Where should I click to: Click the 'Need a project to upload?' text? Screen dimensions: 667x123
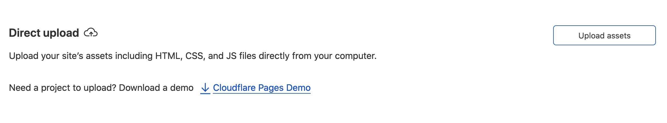tap(62, 88)
